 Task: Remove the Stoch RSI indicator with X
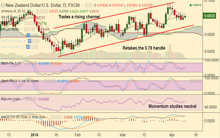click(54, 81)
